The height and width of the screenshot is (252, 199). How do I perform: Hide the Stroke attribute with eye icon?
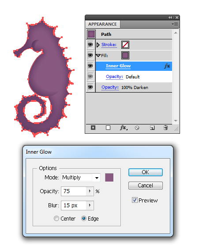coord(90,45)
